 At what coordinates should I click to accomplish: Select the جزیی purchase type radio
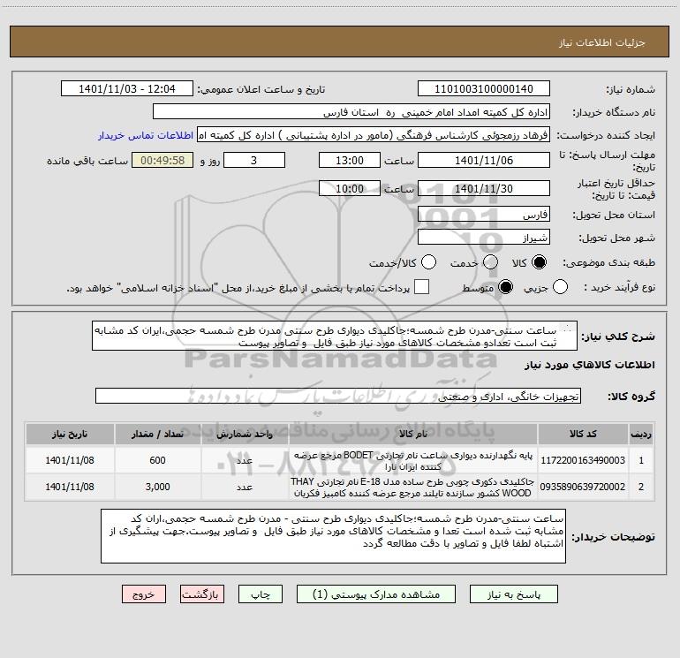(x=560, y=287)
